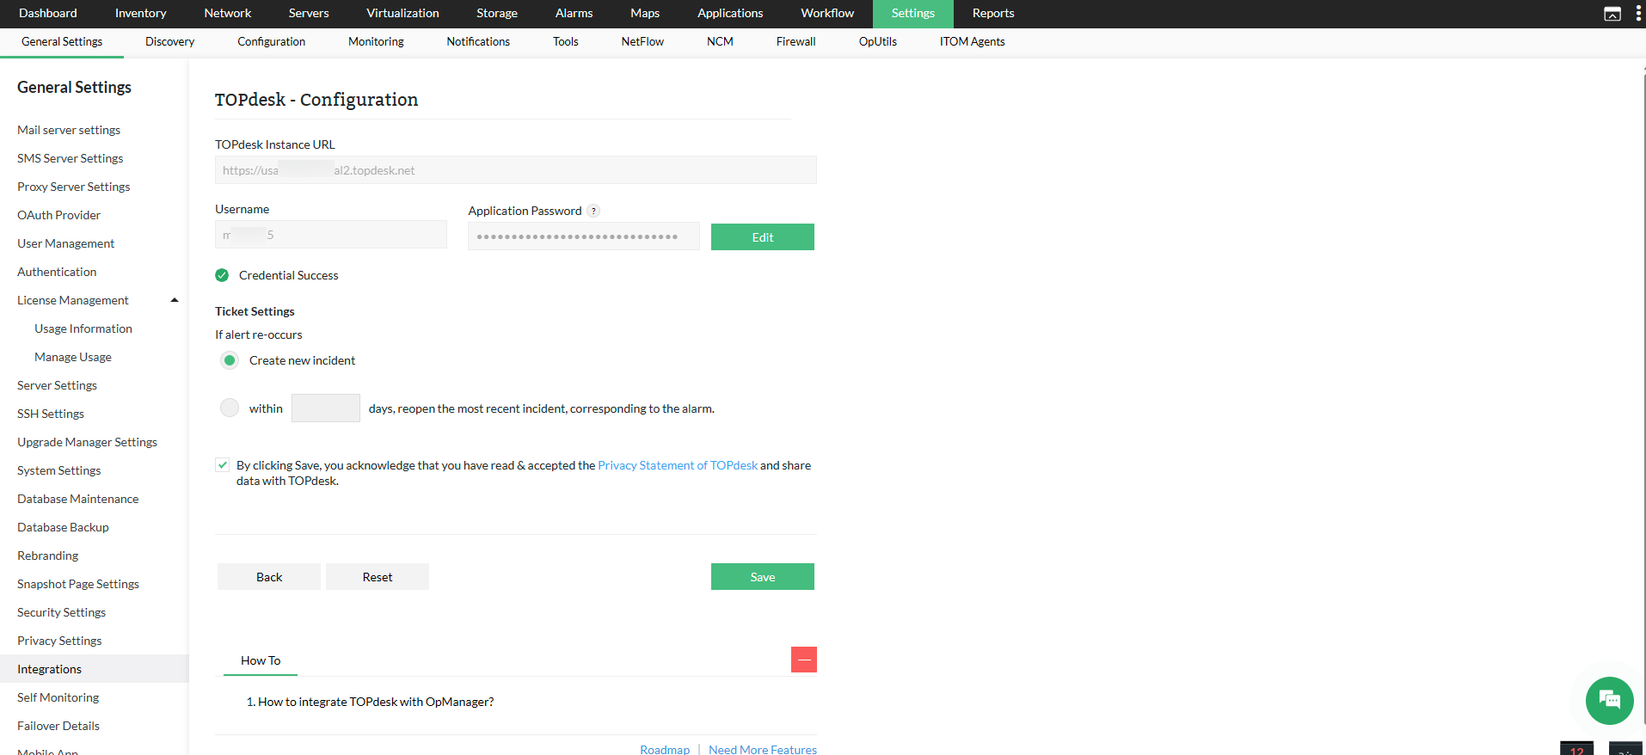Open the Workflow top menu

pyautogui.click(x=827, y=13)
